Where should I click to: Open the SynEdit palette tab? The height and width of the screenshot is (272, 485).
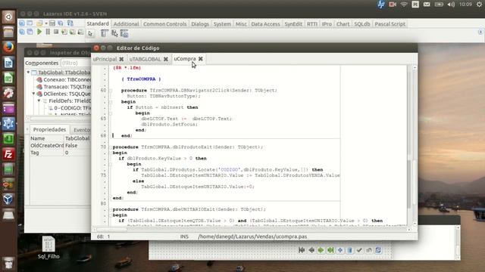tap(293, 23)
